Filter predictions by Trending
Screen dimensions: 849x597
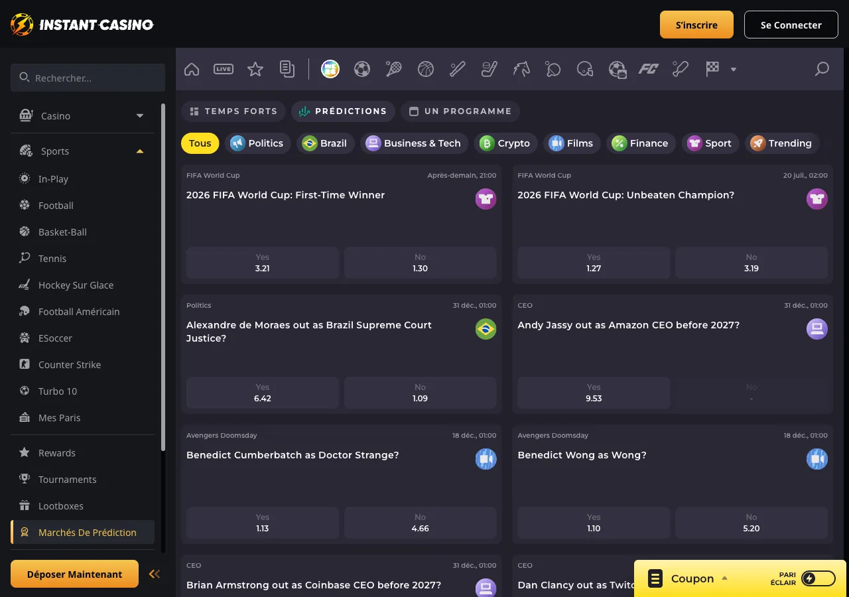point(783,143)
